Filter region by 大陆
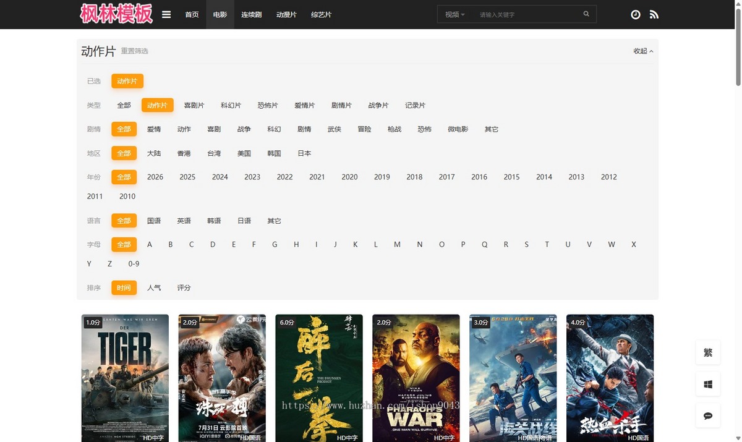Screen dimensions: 742x442 (154, 153)
